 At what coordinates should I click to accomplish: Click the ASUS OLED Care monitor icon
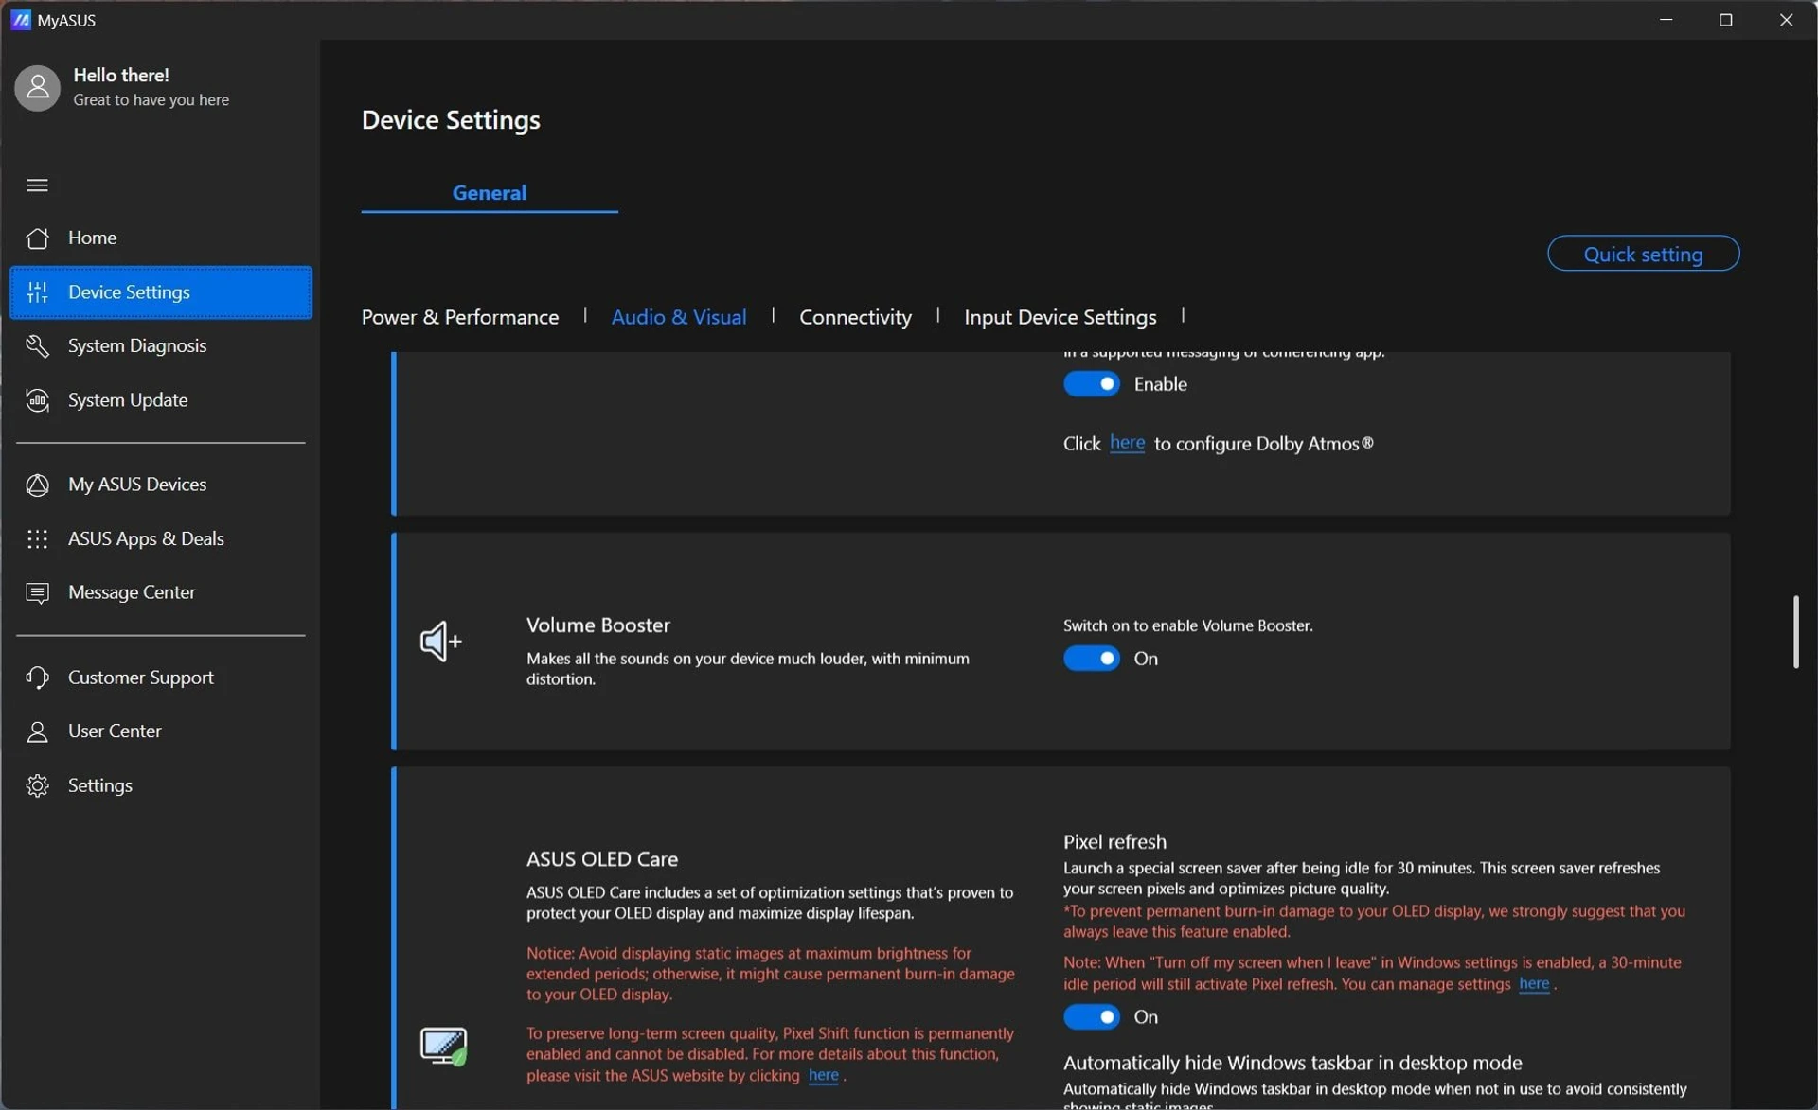tap(443, 1046)
